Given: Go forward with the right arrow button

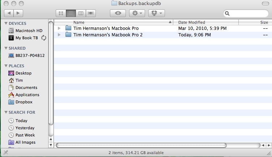Looking at the screenshot, I should tap(18, 13).
